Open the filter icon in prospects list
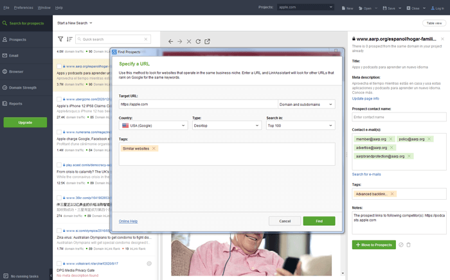Screen dimensions: 450x280 60,39
